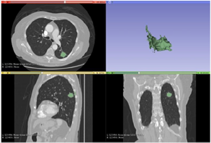Click the red axial slice offset slider handle
211x143 pixels.
pyautogui.click(x=65, y=2)
